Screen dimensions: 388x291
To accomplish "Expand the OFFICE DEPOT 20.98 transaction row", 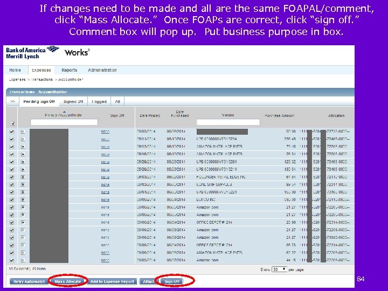I will click(x=23, y=223).
